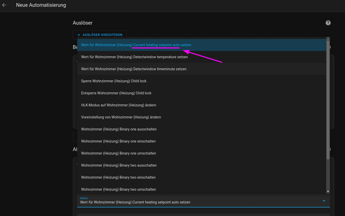Screen dimensions: 345x216
Task: Click the scrollbar down arrow of the options list
Action: (328, 191)
